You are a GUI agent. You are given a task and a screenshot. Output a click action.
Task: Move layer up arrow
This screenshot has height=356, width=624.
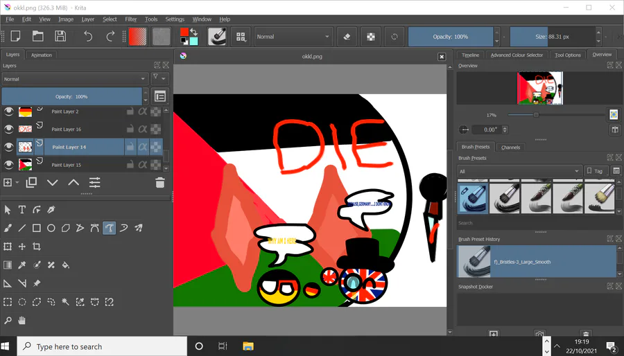[73, 182]
